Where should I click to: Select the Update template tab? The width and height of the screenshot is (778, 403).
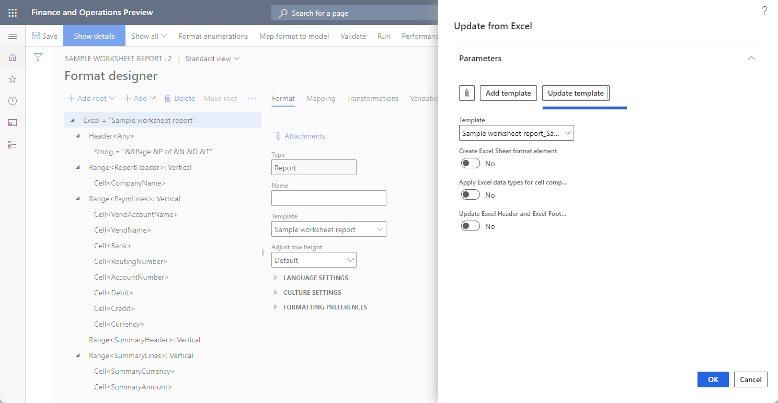point(576,93)
